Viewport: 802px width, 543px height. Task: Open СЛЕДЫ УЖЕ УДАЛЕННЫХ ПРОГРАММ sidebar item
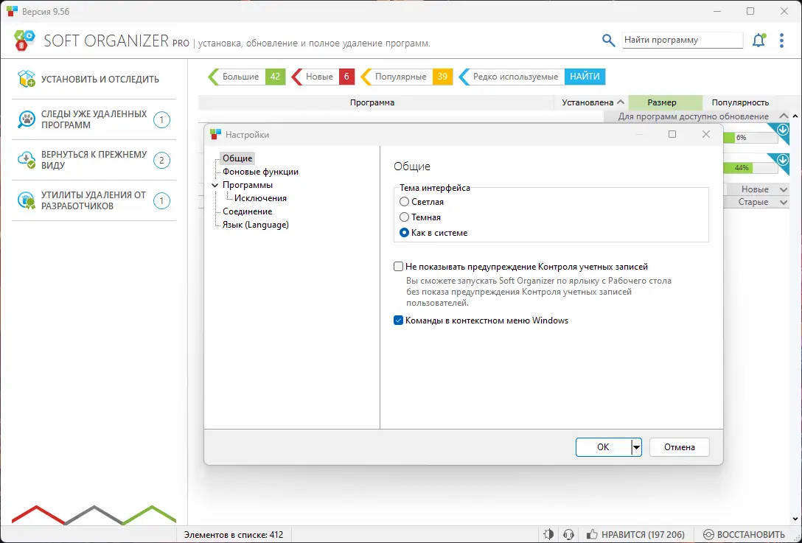[x=94, y=119]
